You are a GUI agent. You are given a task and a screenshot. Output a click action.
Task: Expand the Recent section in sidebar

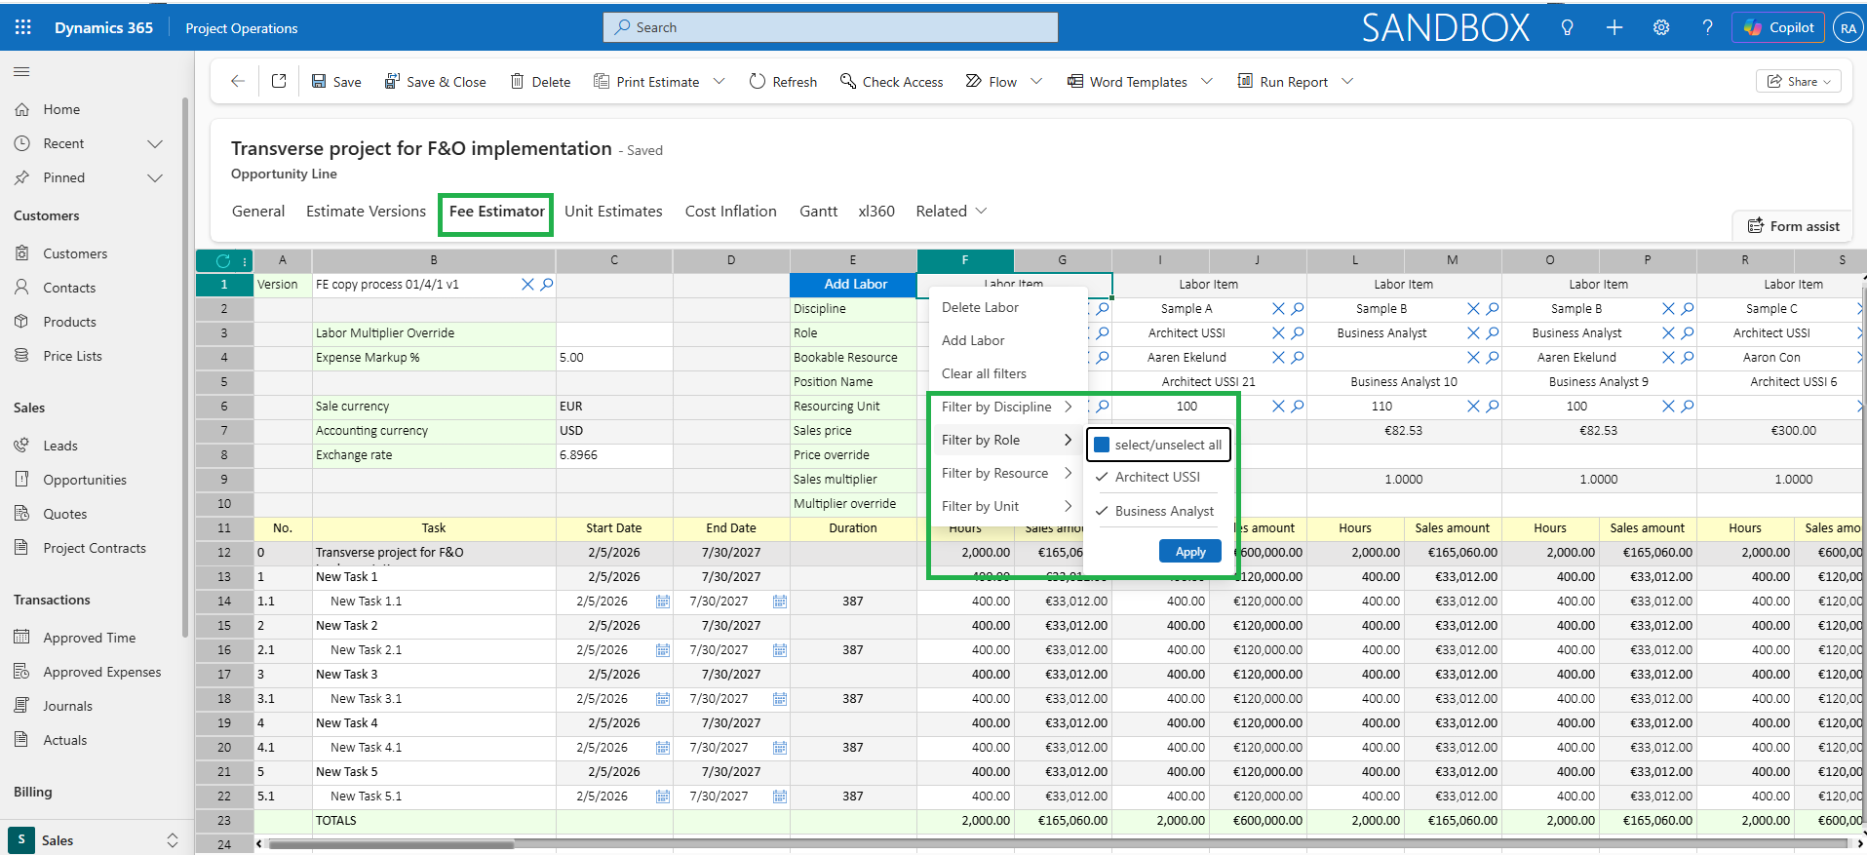click(x=154, y=143)
